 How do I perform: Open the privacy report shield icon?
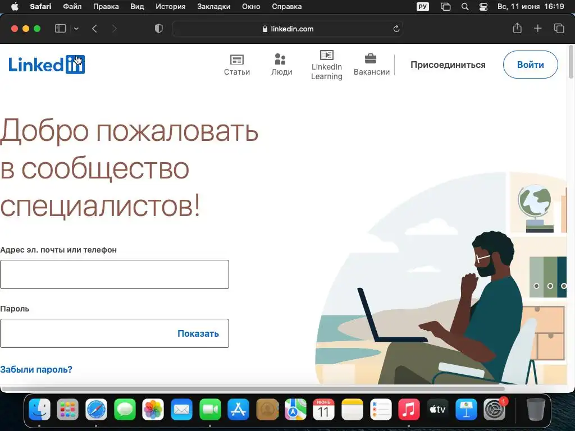(159, 29)
